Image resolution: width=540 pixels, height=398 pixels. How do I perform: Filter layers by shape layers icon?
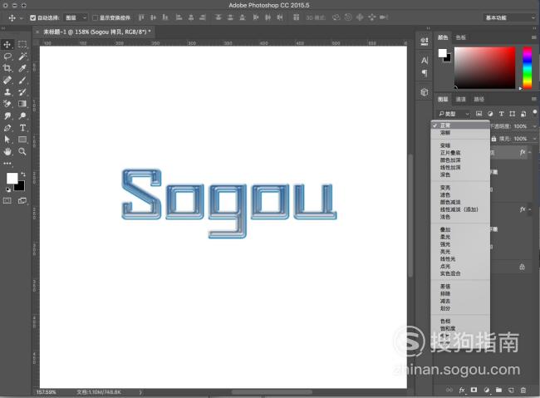click(x=513, y=114)
